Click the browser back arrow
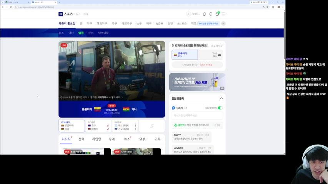This screenshot has width=328, height=184. pos(3,7)
